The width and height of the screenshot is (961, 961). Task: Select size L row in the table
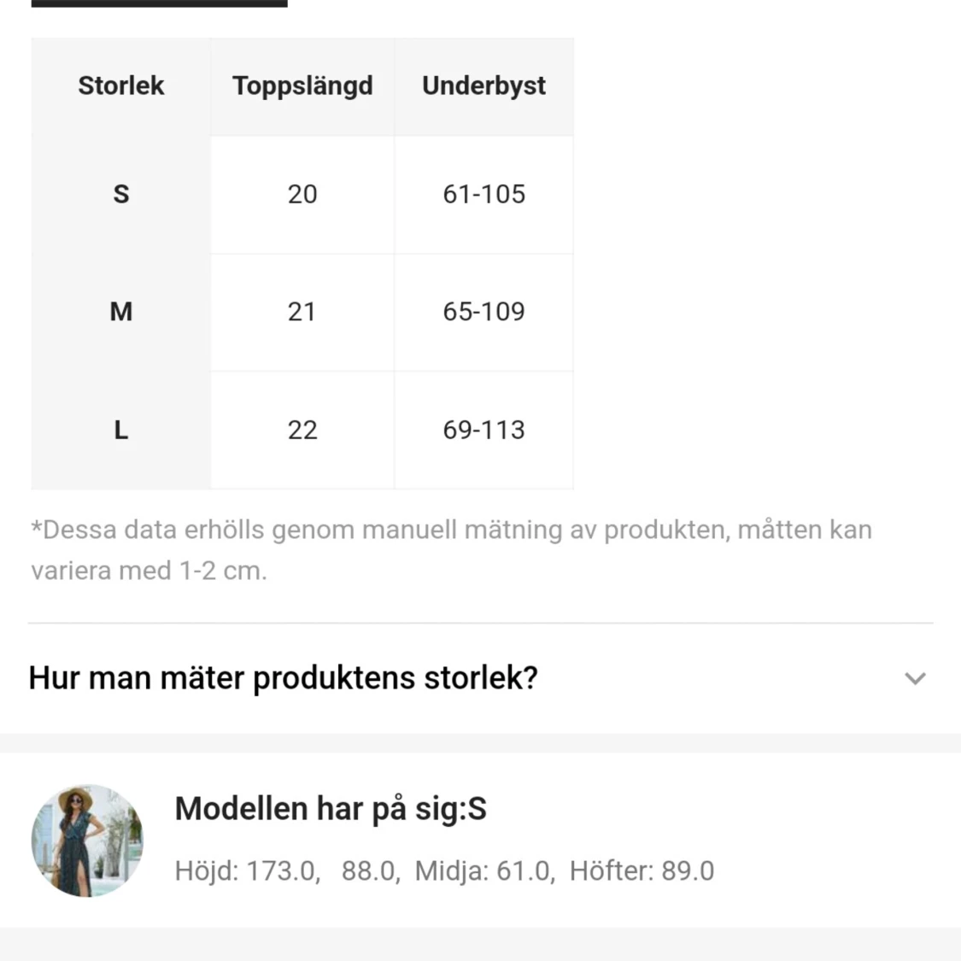tap(121, 431)
